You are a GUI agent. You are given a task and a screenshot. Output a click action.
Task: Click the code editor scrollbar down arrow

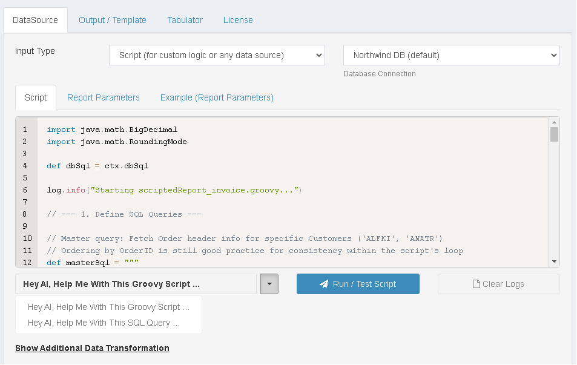click(554, 261)
